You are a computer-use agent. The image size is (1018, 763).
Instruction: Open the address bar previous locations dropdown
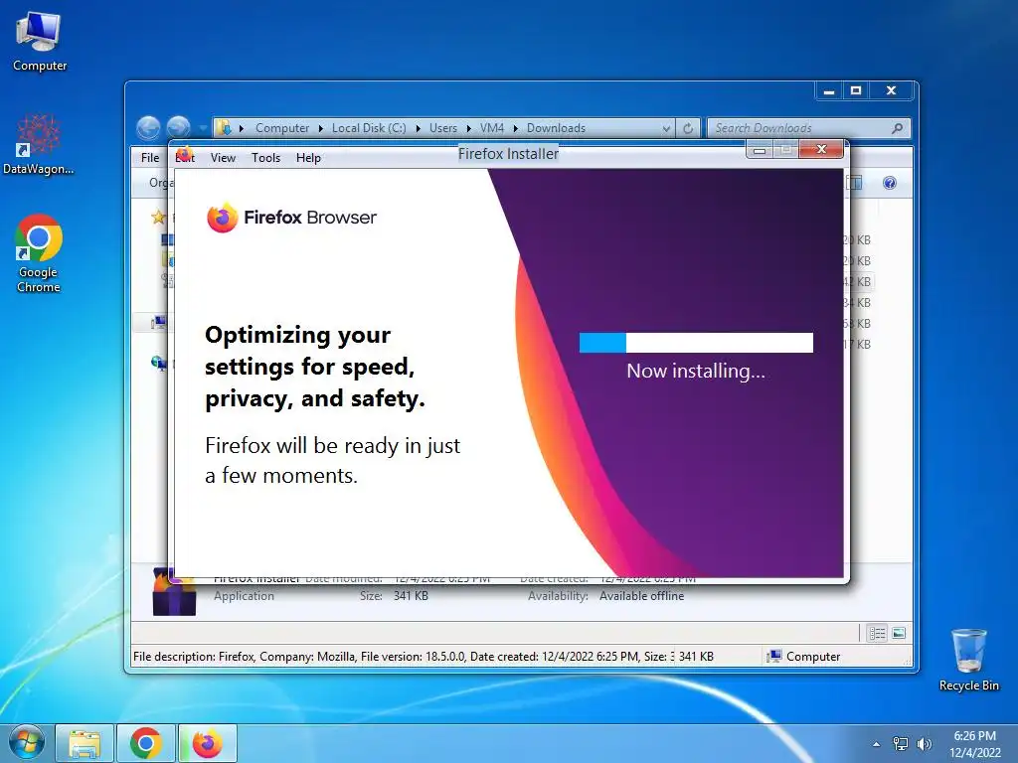pyautogui.click(x=666, y=128)
